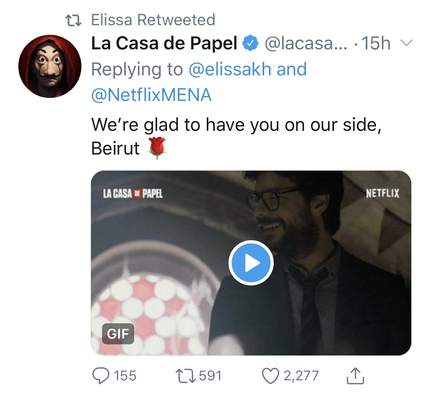Like the tweet with the heart icon
The width and height of the screenshot is (430, 396).
(x=270, y=375)
